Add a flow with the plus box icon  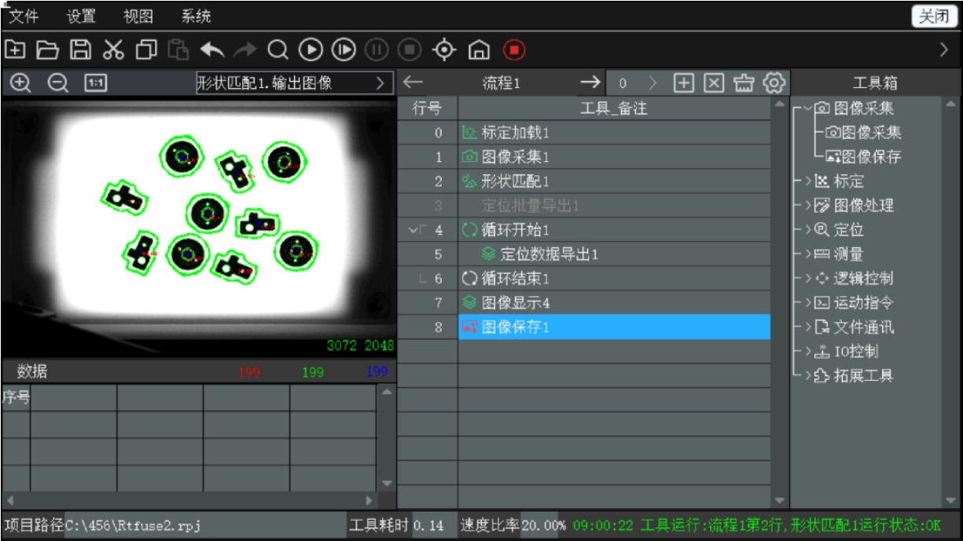684,82
